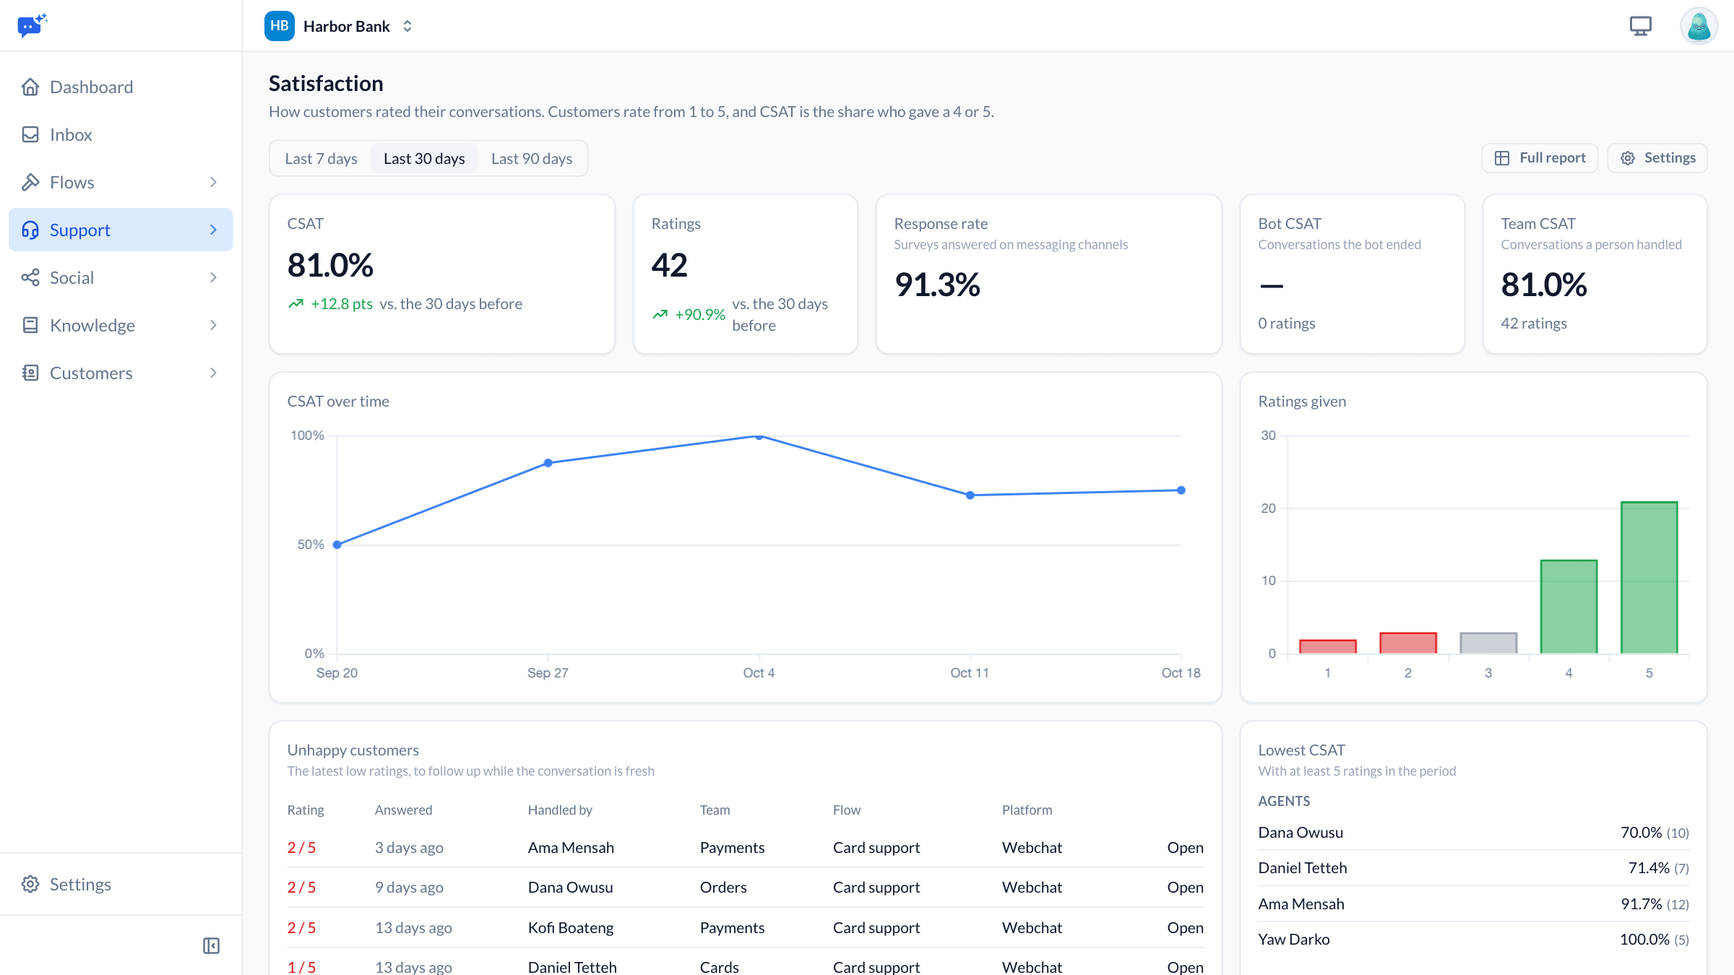Select Ama Mensah 91.7% agent row
The width and height of the screenshot is (1734, 975).
(x=1474, y=904)
